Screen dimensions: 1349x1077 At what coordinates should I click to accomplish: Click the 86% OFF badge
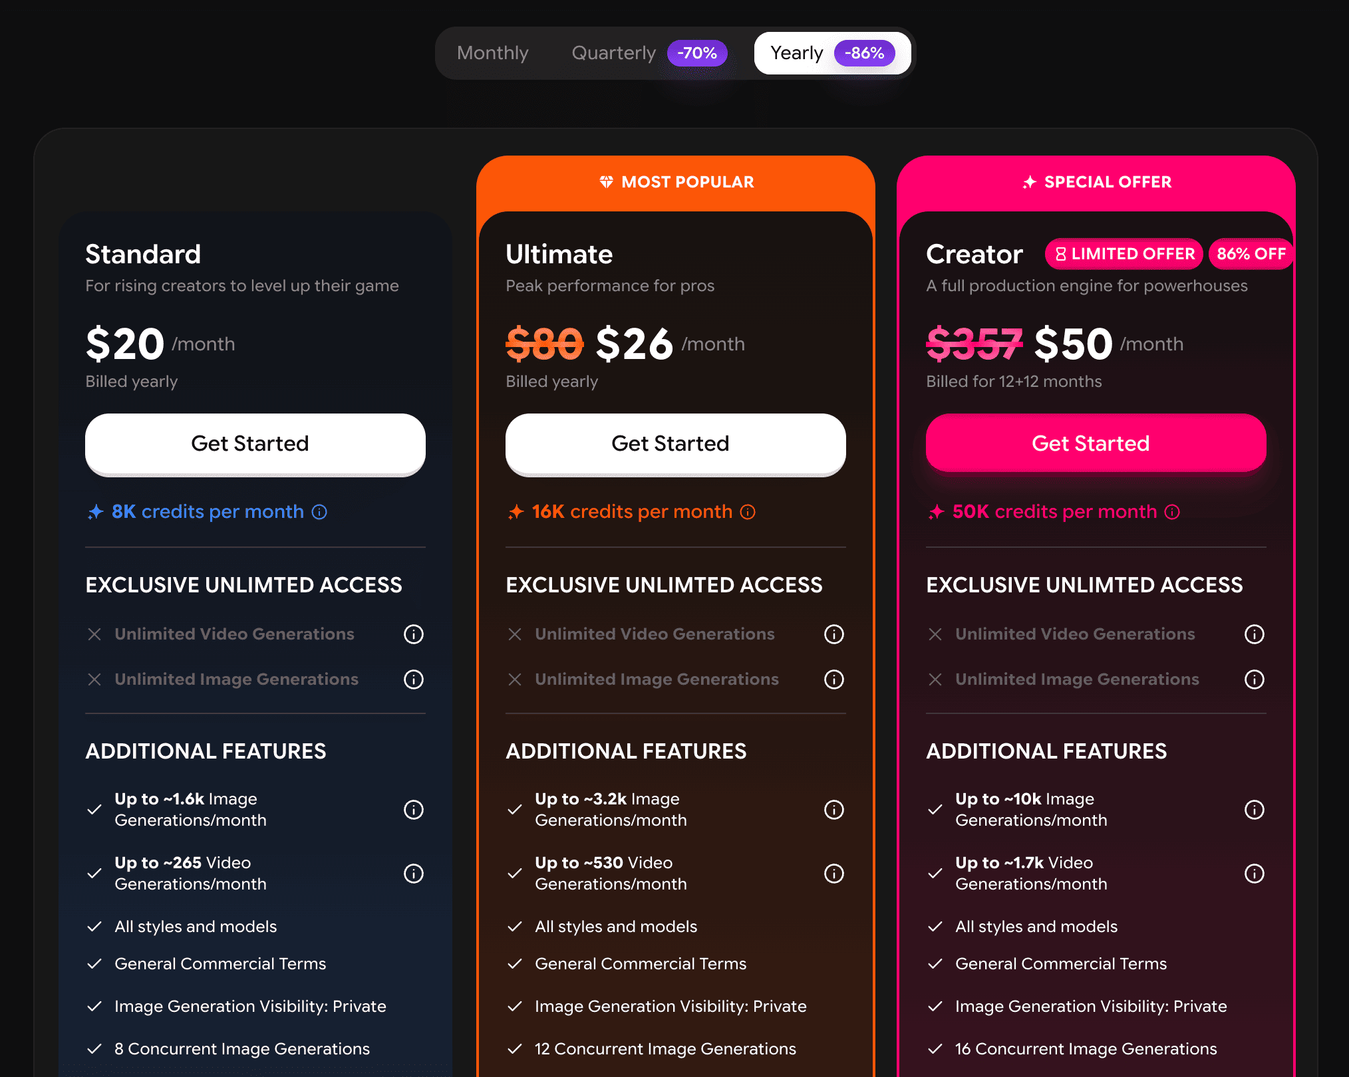click(1251, 254)
